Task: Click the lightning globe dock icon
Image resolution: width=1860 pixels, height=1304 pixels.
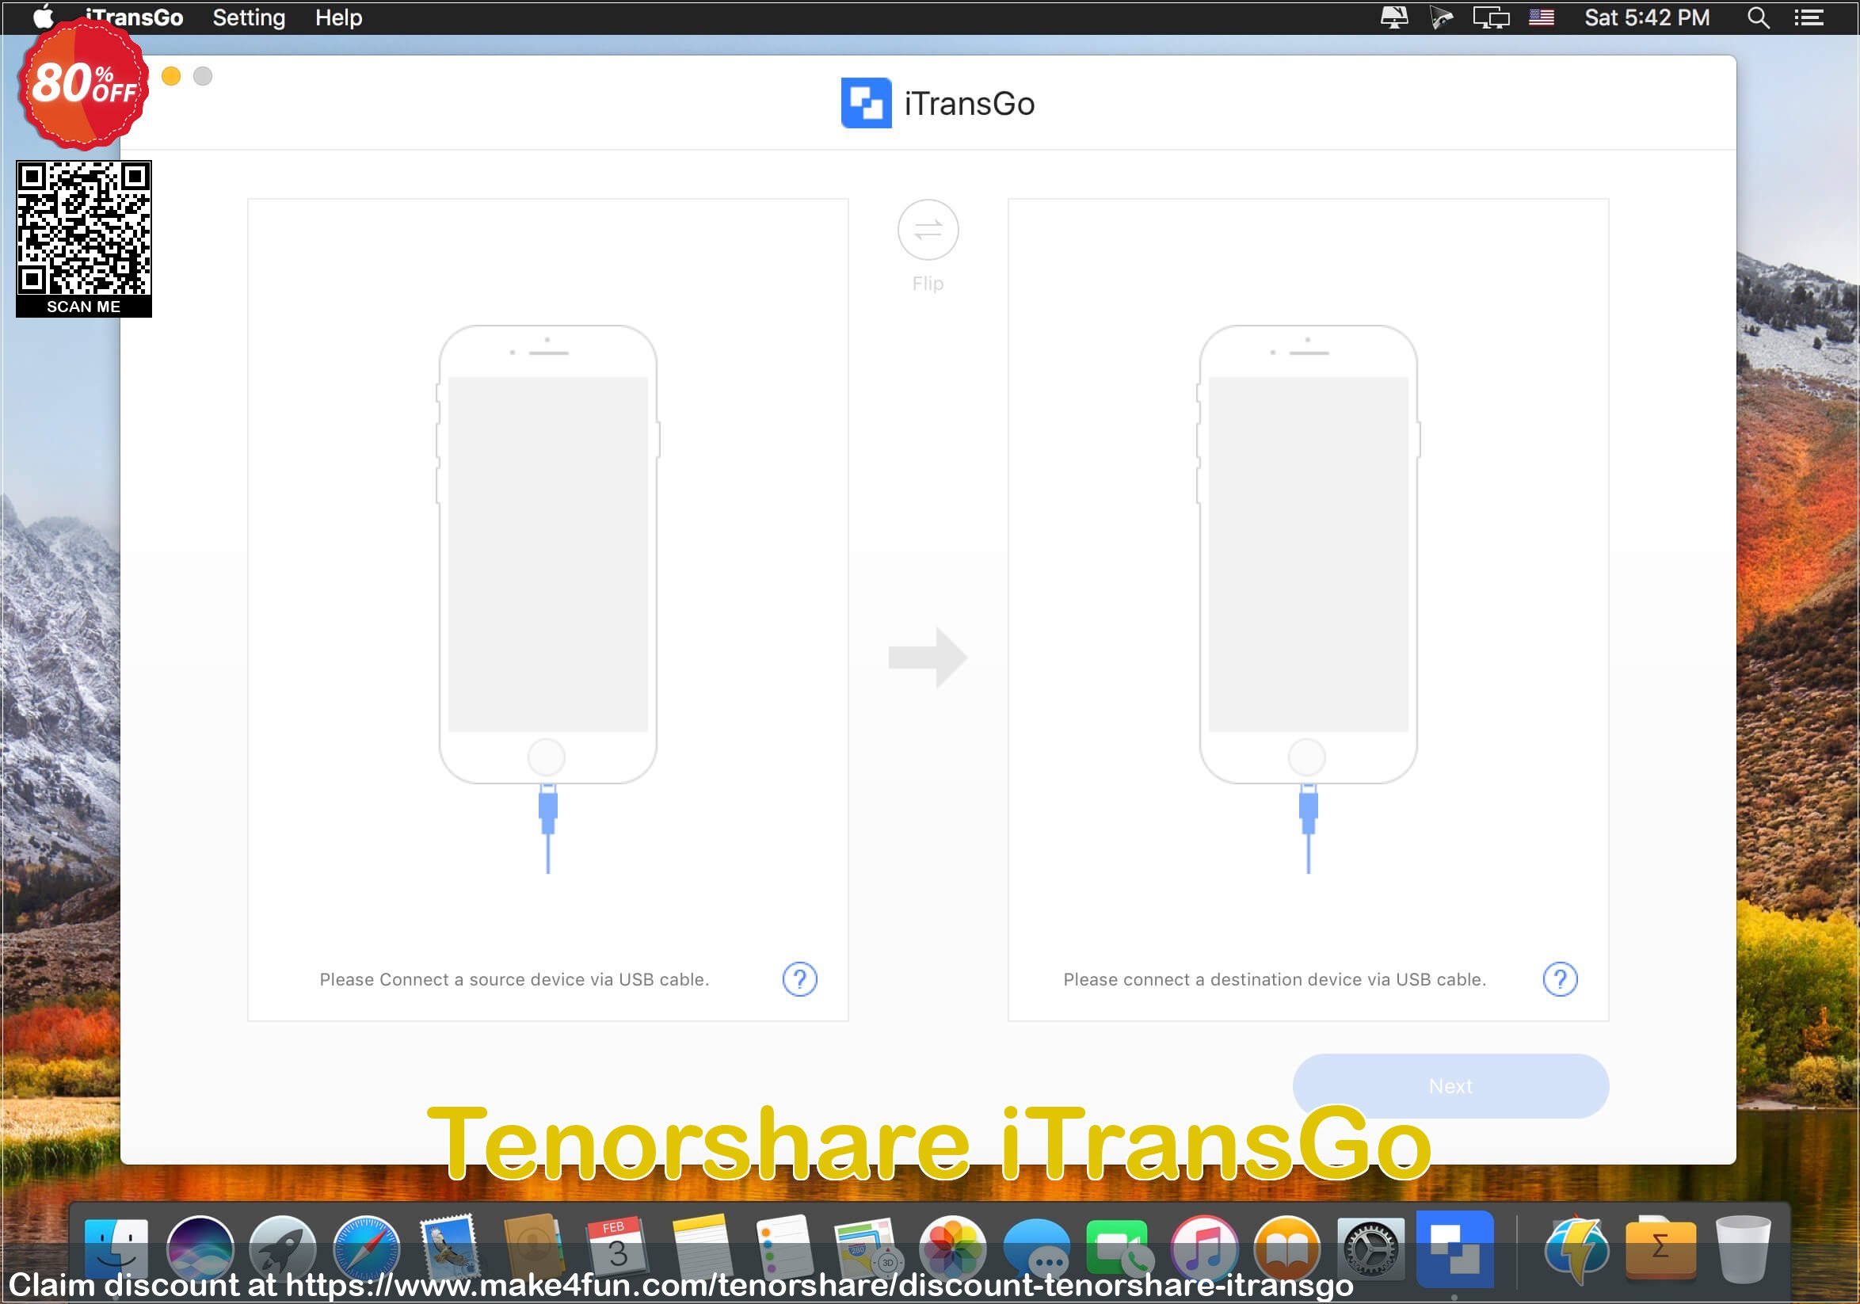Action: pos(1576,1248)
